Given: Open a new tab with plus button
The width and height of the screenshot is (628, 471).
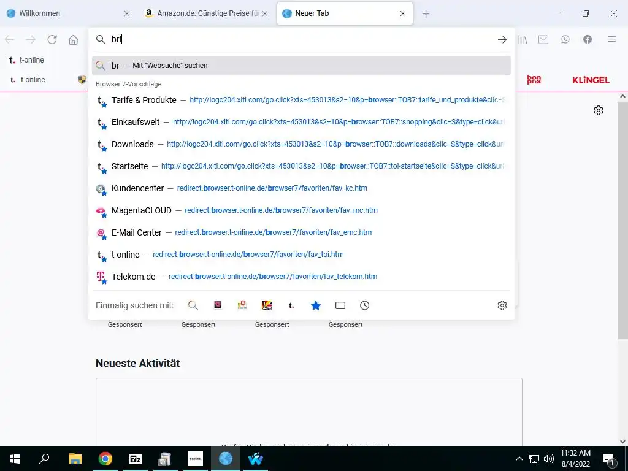Looking at the screenshot, I should [426, 13].
